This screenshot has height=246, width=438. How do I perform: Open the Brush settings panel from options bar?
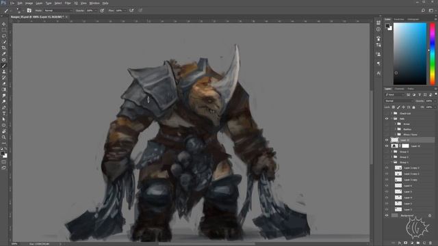click(x=29, y=11)
